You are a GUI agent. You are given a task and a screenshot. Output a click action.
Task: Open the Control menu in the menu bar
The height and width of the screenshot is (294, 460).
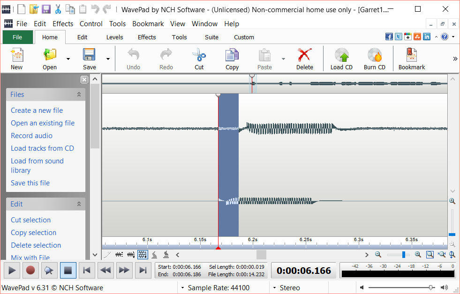(x=91, y=24)
